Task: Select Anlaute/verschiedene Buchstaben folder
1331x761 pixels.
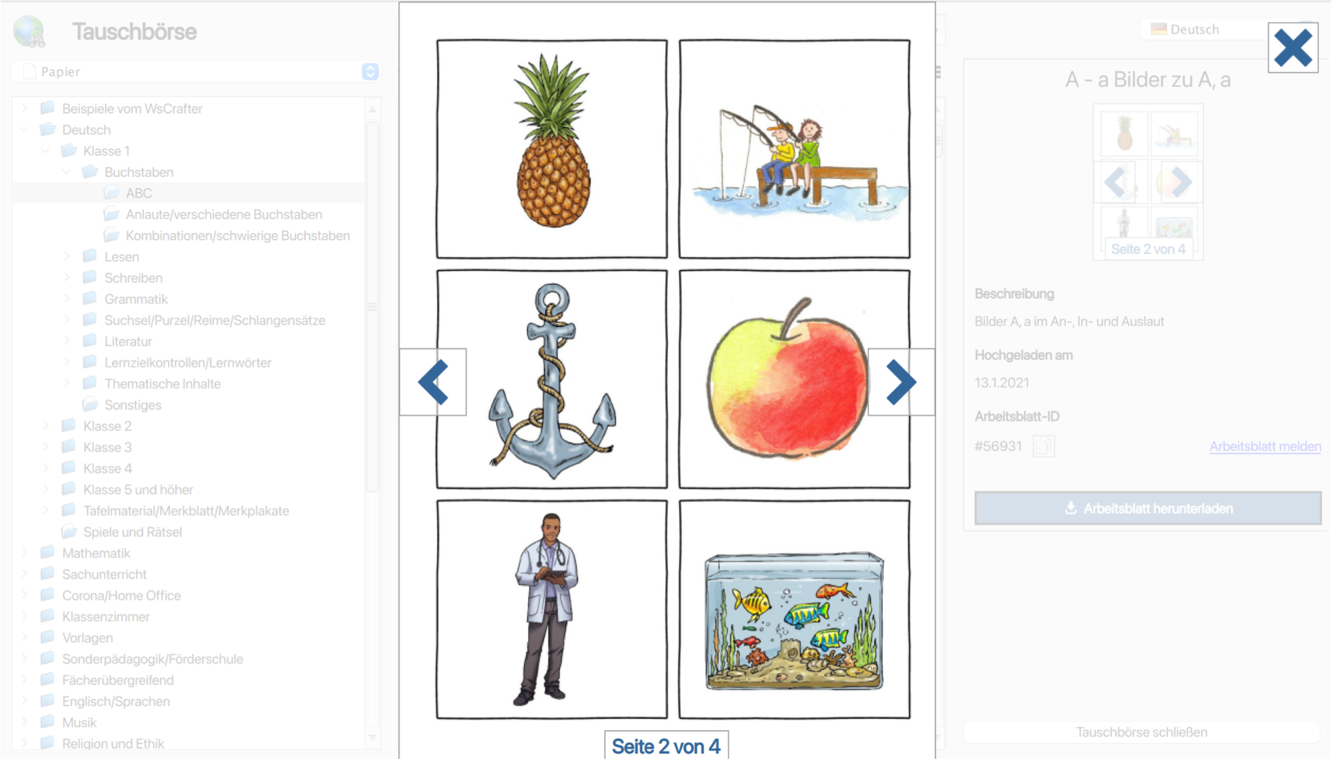Action: point(224,215)
